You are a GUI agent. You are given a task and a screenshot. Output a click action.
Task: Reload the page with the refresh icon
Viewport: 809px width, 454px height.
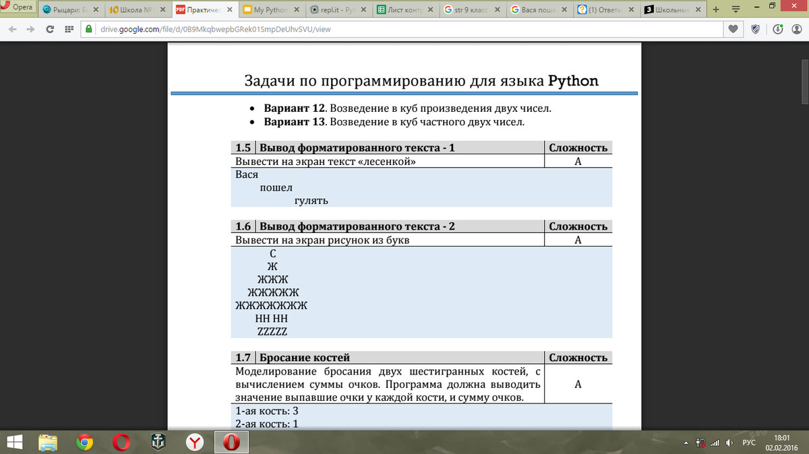[x=49, y=30]
